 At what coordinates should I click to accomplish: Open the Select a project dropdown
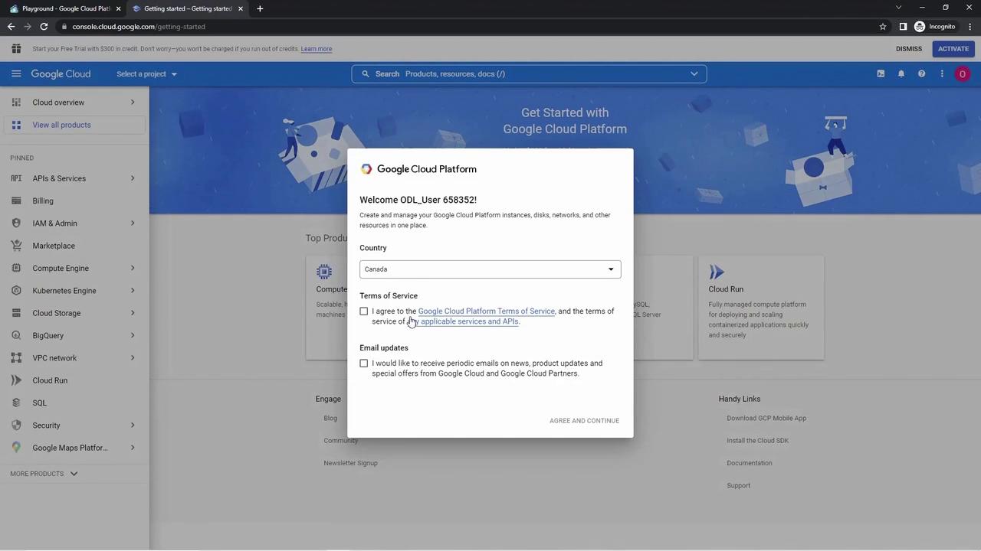(147, 73)
